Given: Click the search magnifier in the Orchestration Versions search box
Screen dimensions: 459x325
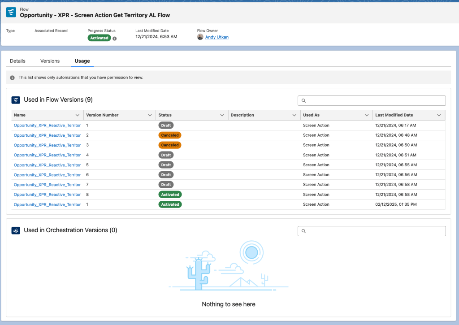Looking at the screenshot, I should (303, 231).
